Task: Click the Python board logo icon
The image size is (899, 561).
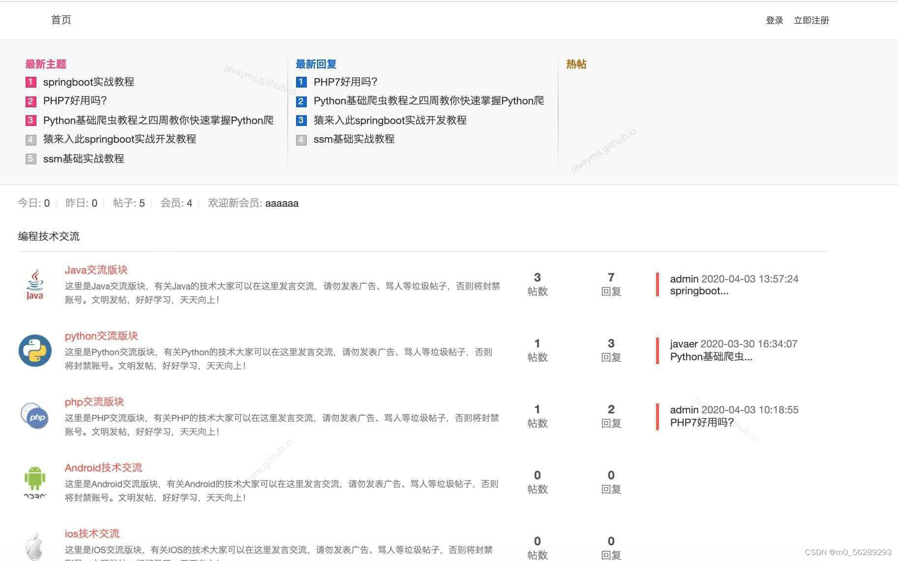Action: tap(35, 350)
